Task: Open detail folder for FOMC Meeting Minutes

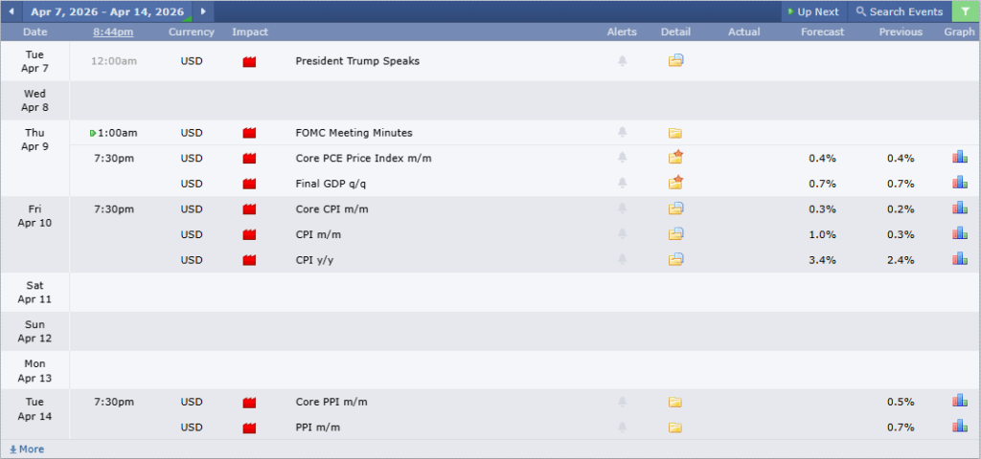Action: [675, 133]
